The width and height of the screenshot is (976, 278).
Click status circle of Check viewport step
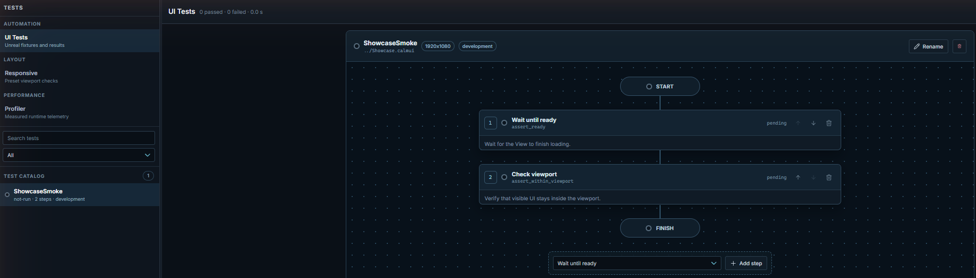click(504, 177)
